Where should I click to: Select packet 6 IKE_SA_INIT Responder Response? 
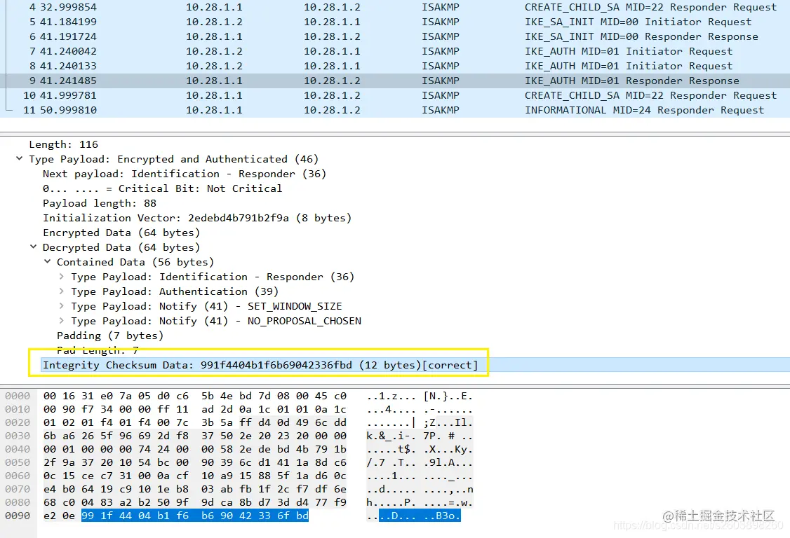(x=395, y=36)
